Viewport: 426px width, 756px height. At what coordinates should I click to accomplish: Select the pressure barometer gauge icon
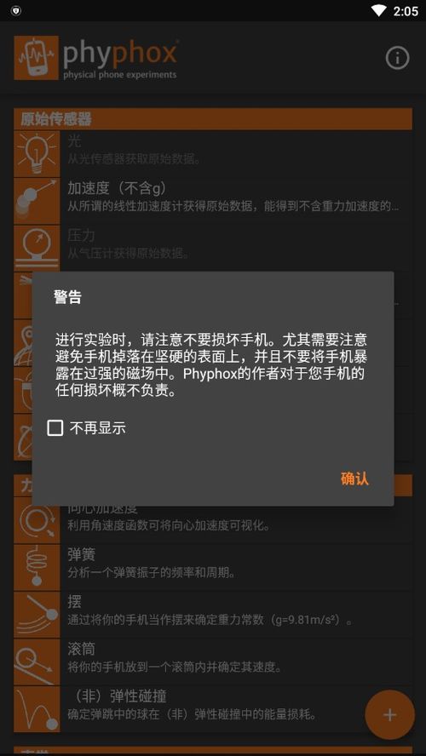(37, 249)
